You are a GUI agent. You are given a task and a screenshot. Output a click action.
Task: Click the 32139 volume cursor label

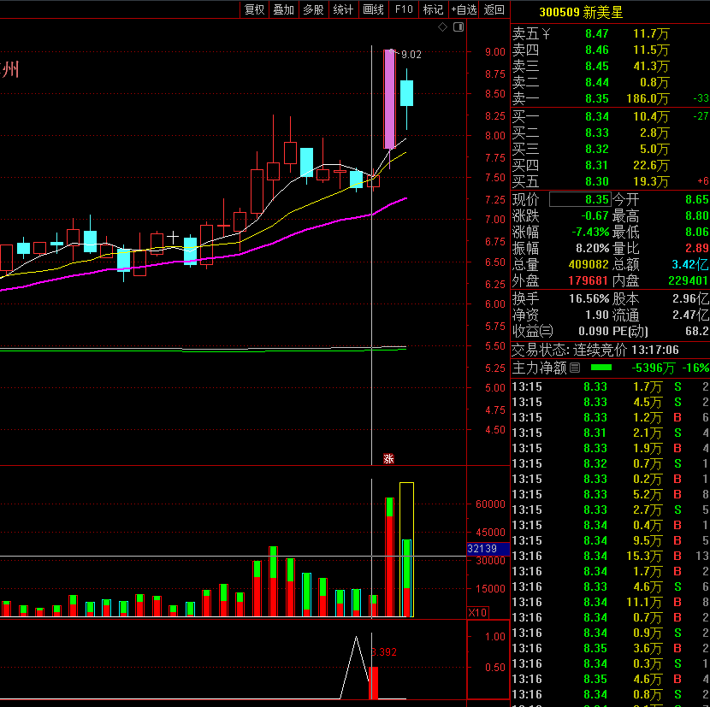click(488, 549)
